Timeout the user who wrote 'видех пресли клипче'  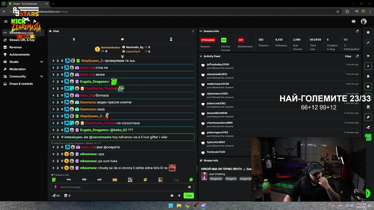(58, 102)
